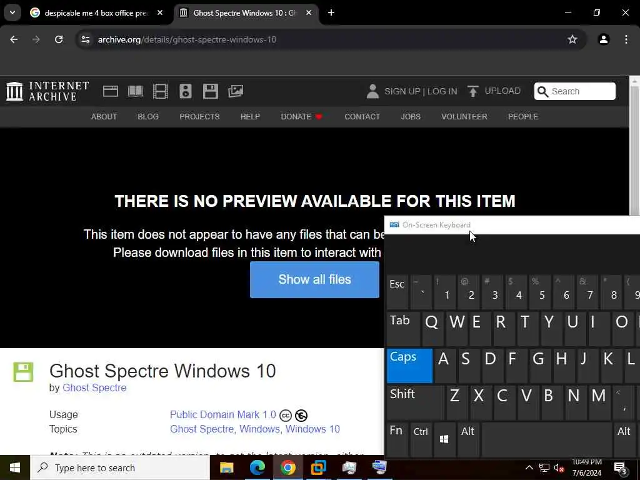Click the Esc key on on-screen keyboard
This screenshot has height=480, width=640.
coord(397,292)
